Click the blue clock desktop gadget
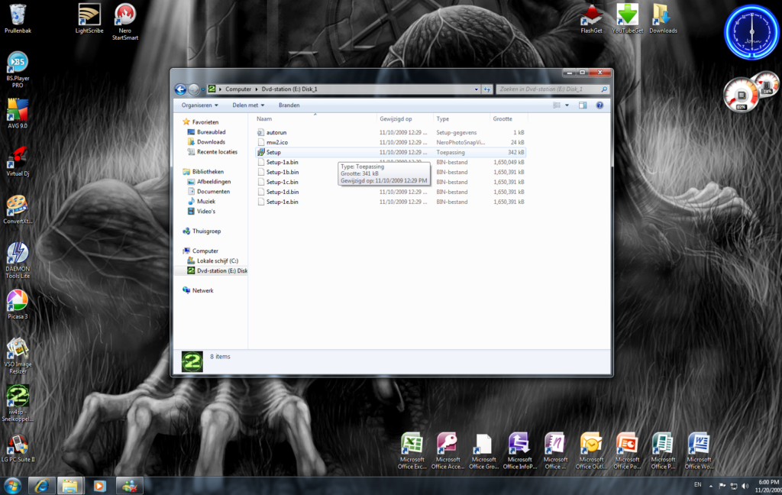The height and width of the screenshot is (495, 782). tap(751, 32)
